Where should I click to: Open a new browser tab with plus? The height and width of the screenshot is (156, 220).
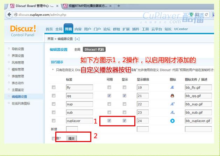click(x=119, y=6)
